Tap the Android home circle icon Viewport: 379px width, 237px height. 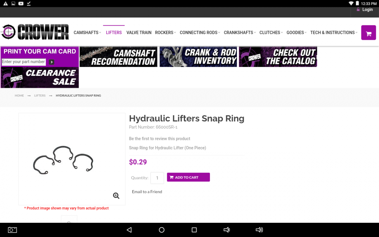click(x=162, y=230)
